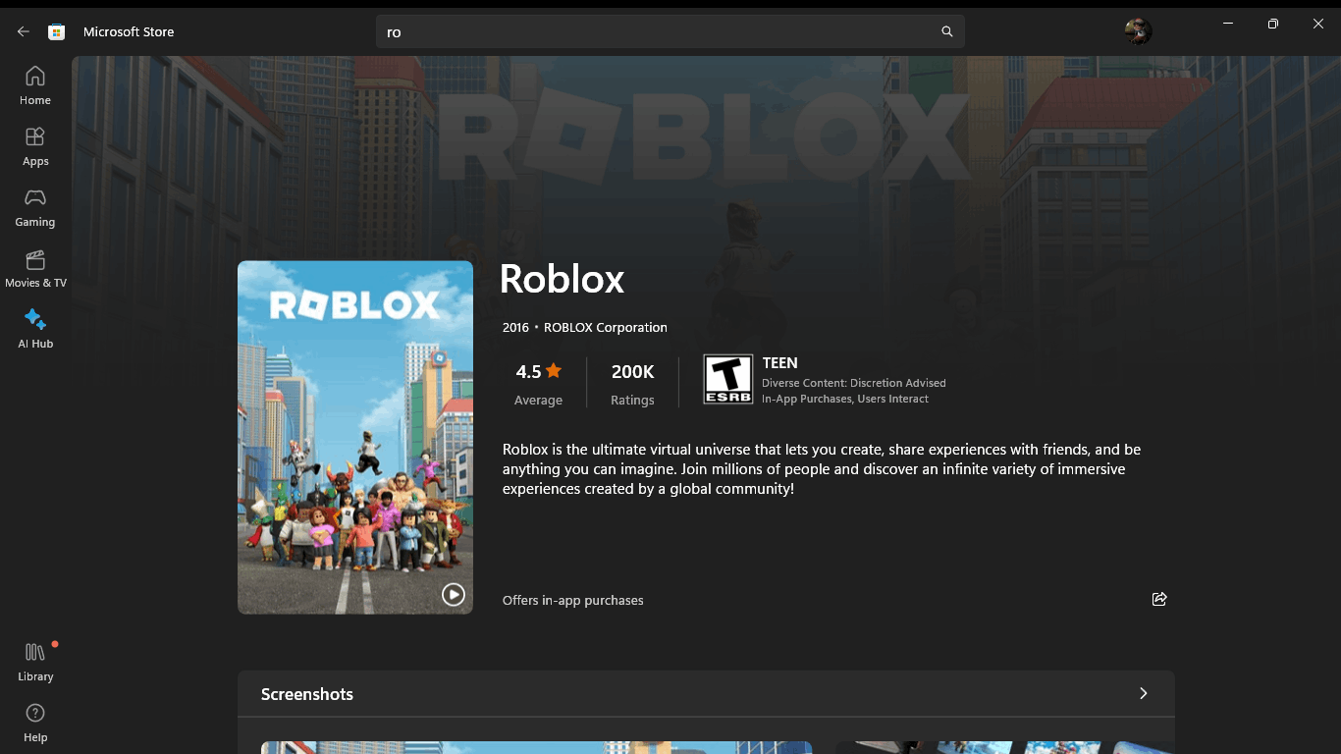The width and height of the screenshot is (1341, 754).
Task: Share the Roblox app page
Action: [1159, 599]
